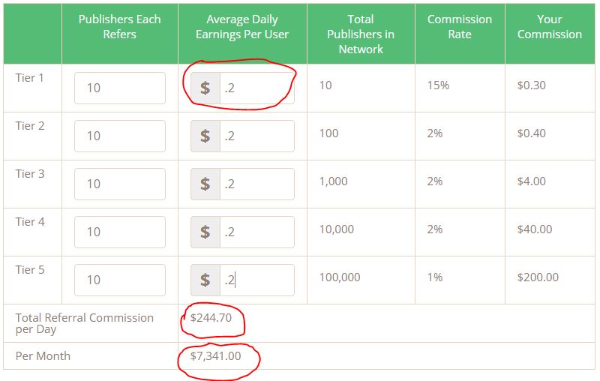Click the Tier 5 $200.00 commission value
Screen dimensions: 600x381
[x=538, y=277]
